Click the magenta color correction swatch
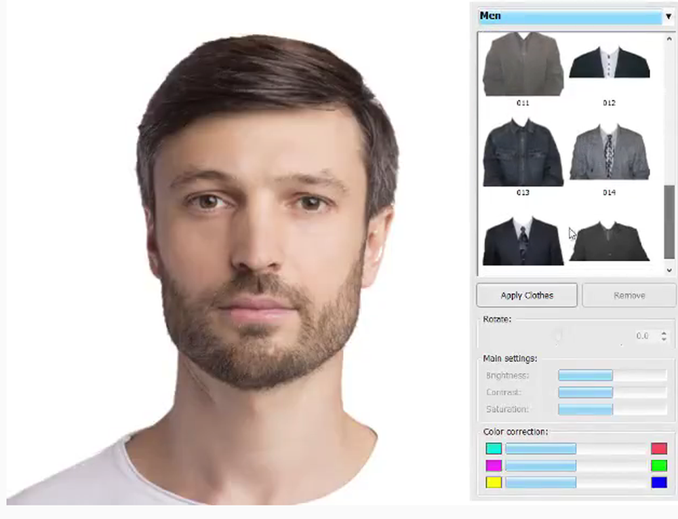The width and height of the screenshot is (678, 519). click(493, 465)
